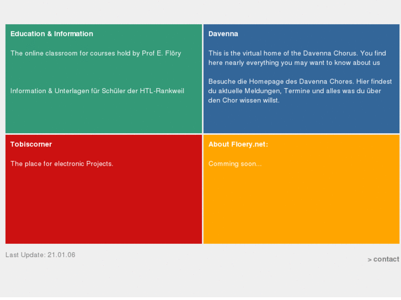Click the electronic Projects description text
The height and width of the screenshot is (300, 401).
(62, 163)
